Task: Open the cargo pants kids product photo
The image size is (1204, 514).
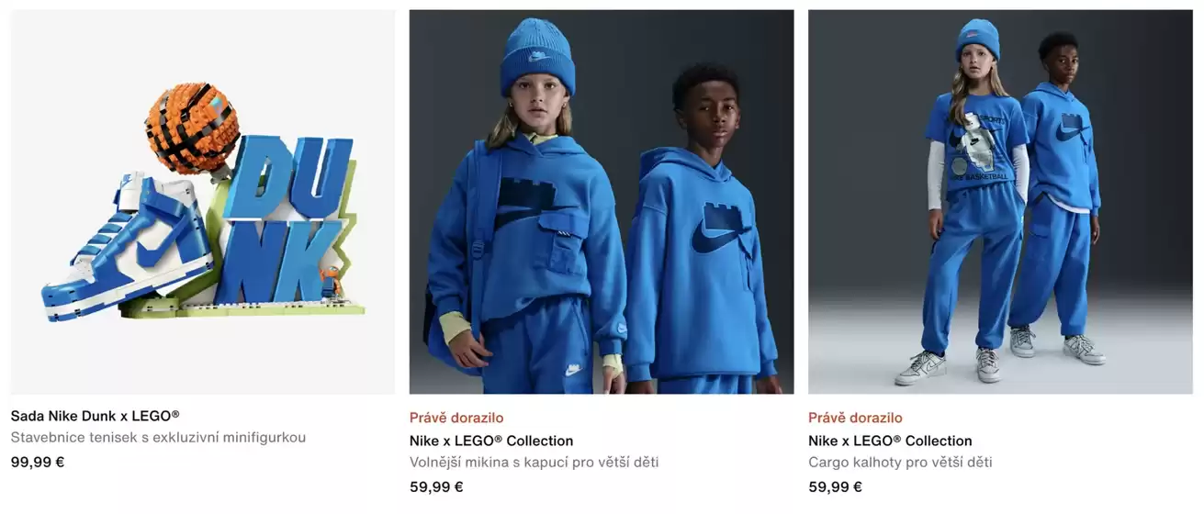Action: 1000,202
